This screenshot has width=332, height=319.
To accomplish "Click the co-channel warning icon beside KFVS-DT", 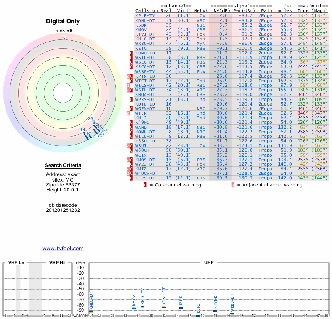I will [131, 178].
